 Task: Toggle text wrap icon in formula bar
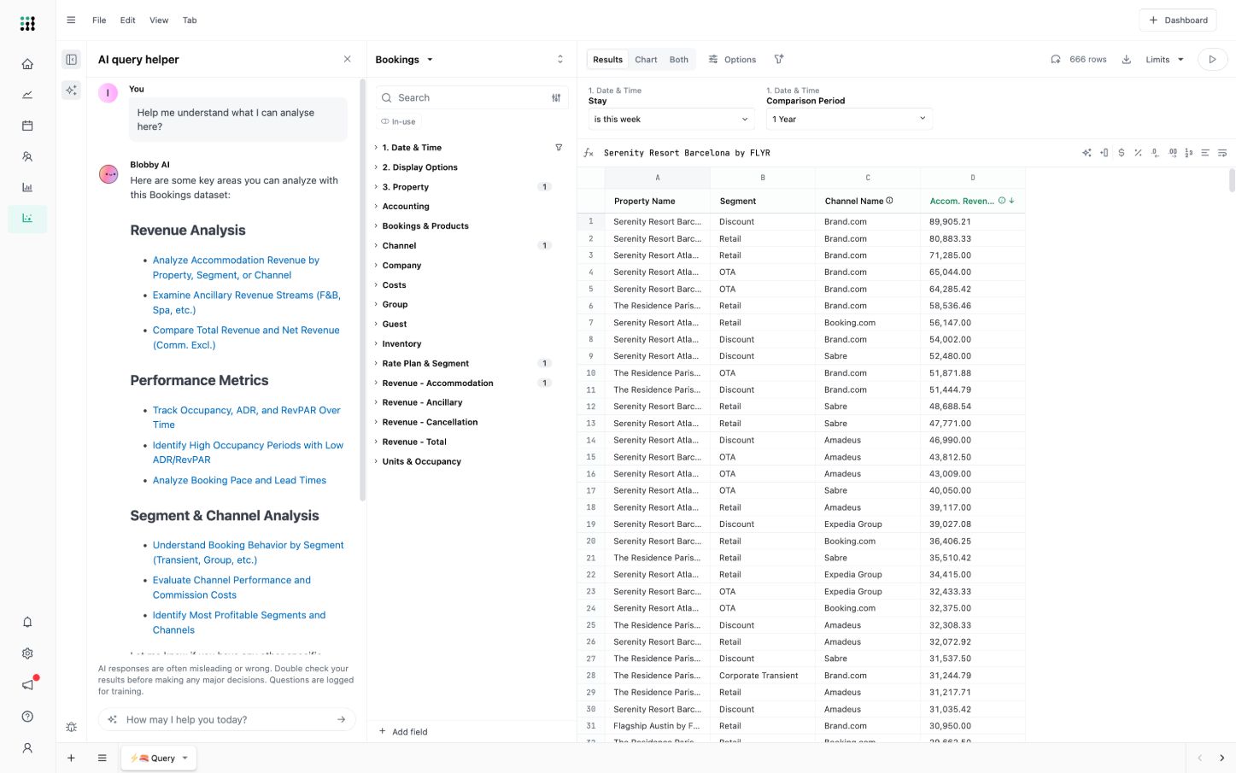1222,153
